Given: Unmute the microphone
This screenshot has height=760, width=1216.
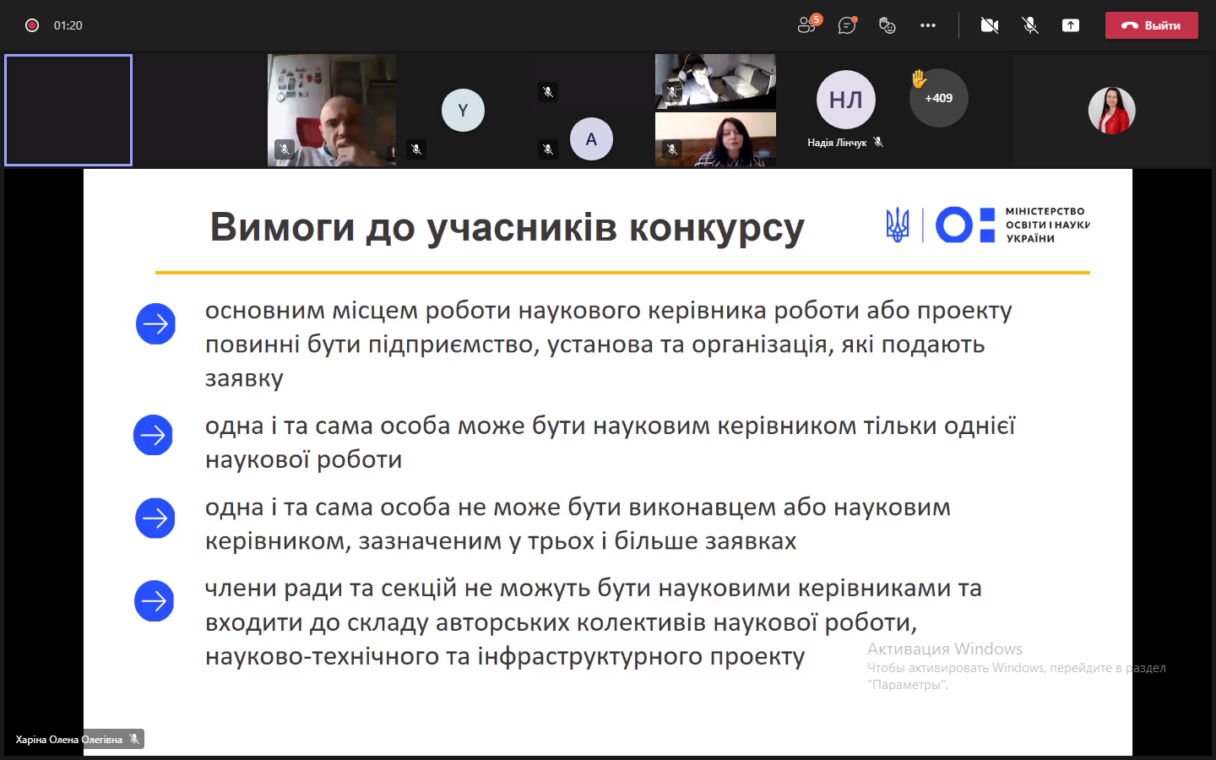Looking at the screenshot, I should point(1030,25).
